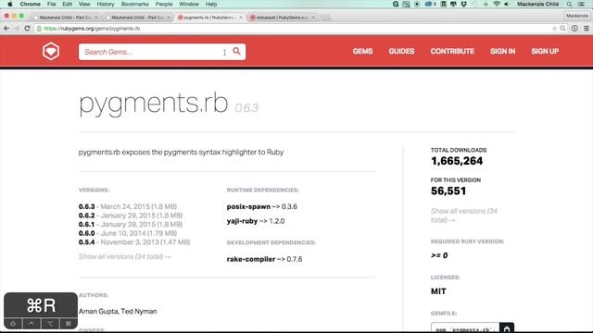Click the GUIDES navigation link
Viewport: 593px width, 333px height.
(x=401, y=52)
